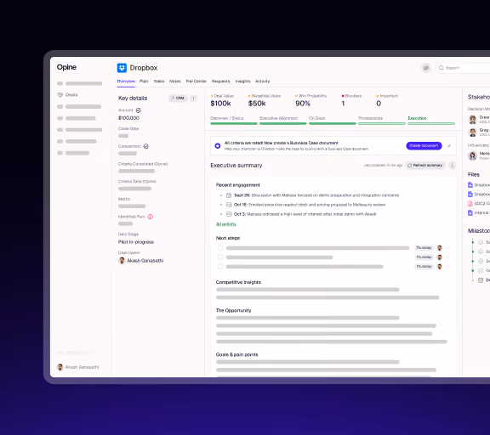
Task: Click the verified check icon next to Amount
Action: click(x=139, y=110)
